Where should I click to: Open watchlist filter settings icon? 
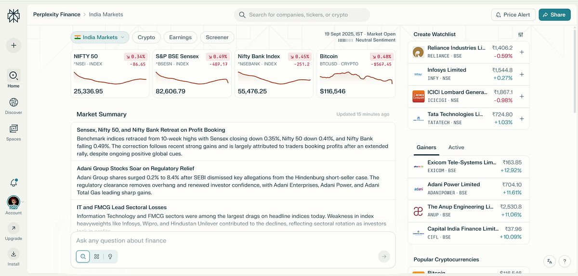coord(520,35)
